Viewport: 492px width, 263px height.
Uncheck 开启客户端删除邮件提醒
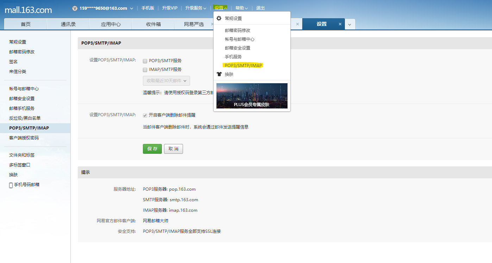pyautogui.click(x=145, y=115)
